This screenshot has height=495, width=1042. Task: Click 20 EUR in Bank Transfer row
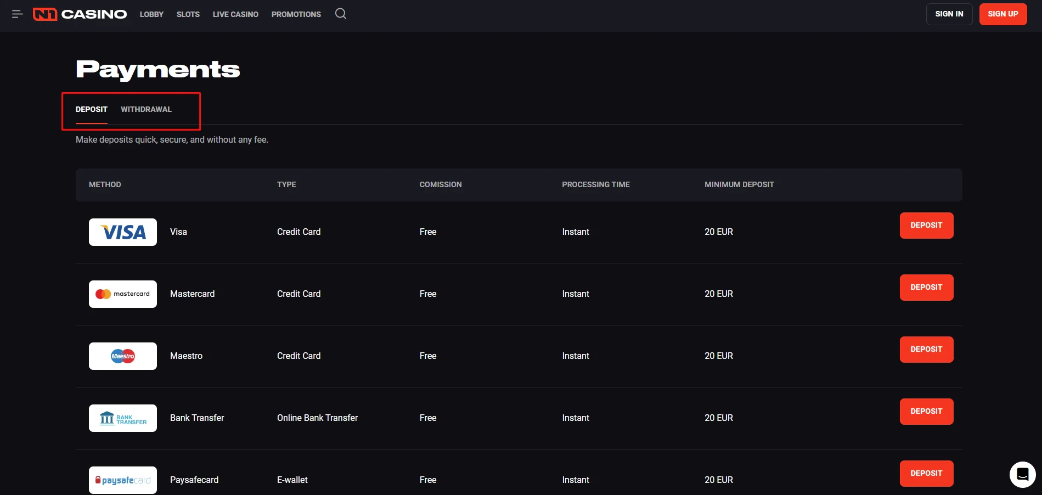(719, 418)
